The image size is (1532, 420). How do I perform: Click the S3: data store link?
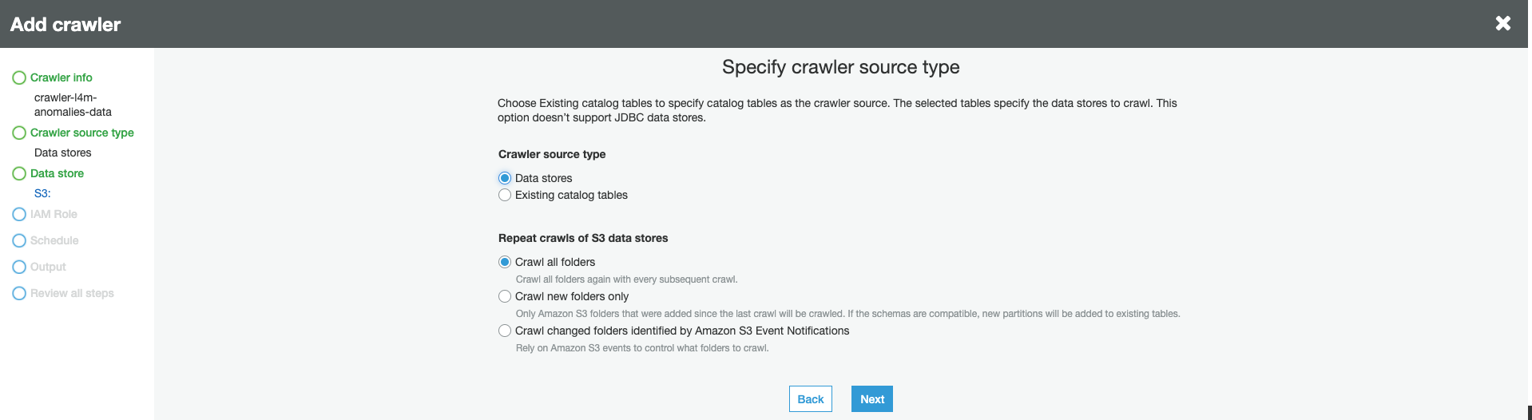point(42,193)
